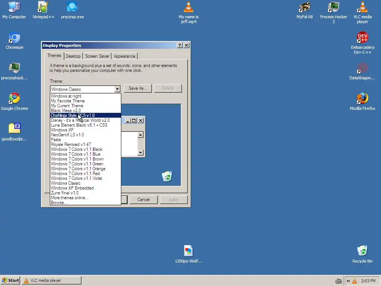The height and width of the screenshot is (286, 381).
Task: Choose Disney - It's a Magical World v2.0
Action: click(86, 120)
